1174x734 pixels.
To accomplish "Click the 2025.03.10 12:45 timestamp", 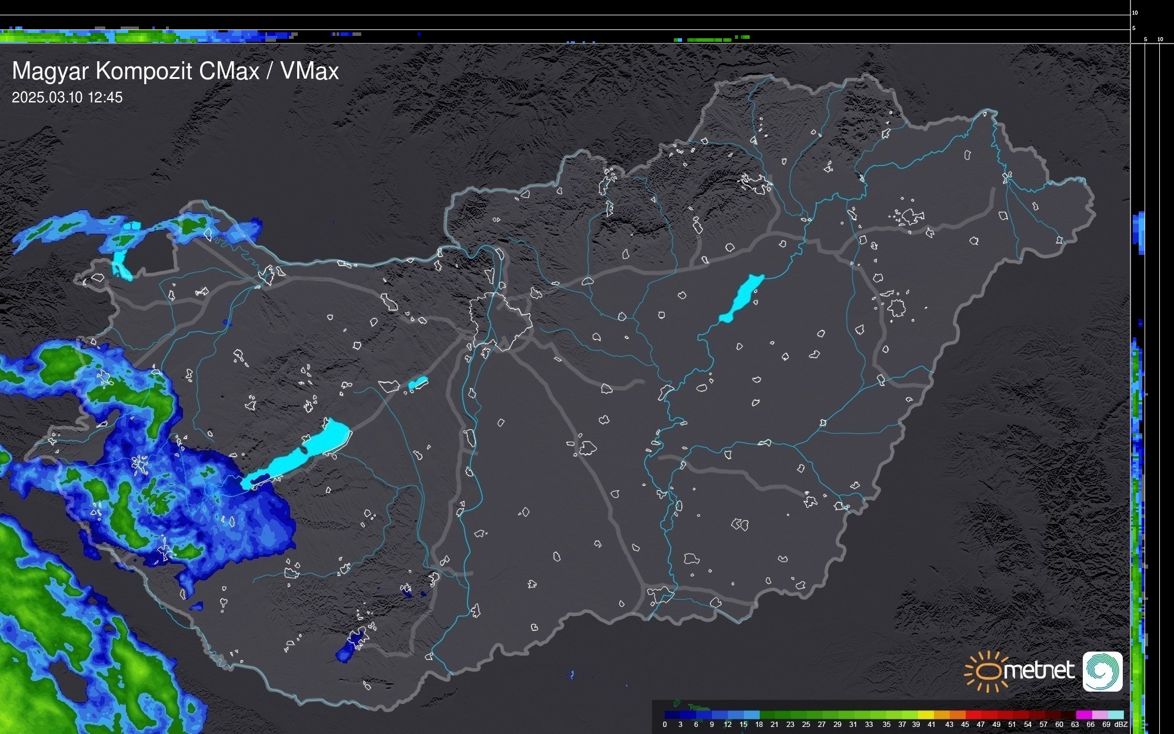I will pos(67,98).
